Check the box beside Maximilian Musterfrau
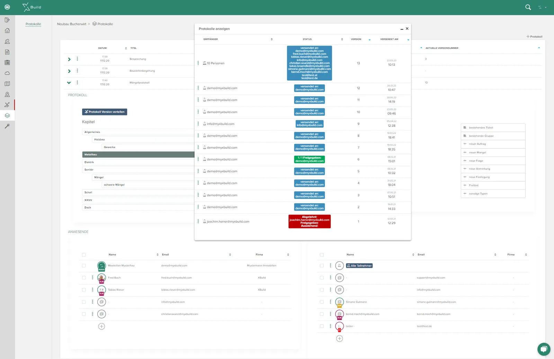This screenshot has width=554, height=359. pyautogui.click(x=84, y=266)
